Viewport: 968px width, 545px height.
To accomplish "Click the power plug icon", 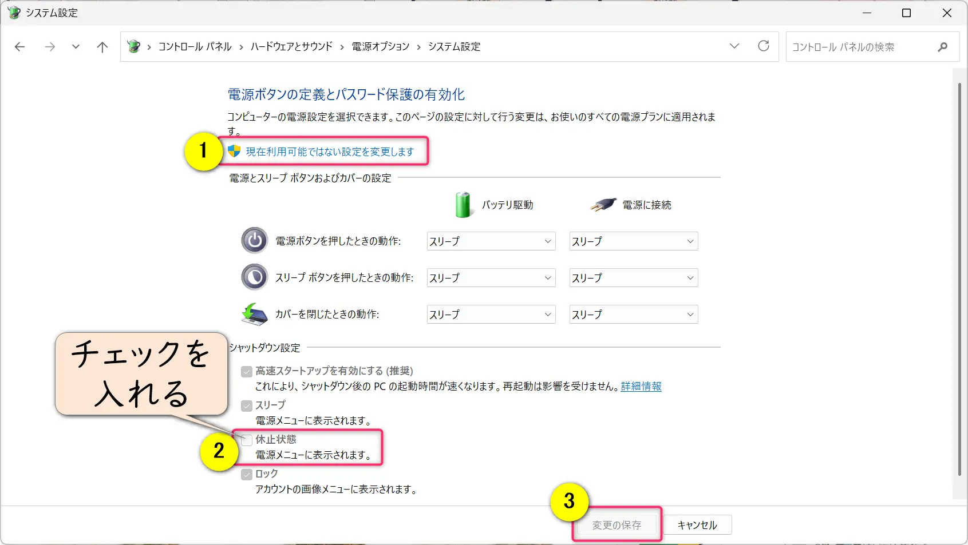I will point(603,204).
